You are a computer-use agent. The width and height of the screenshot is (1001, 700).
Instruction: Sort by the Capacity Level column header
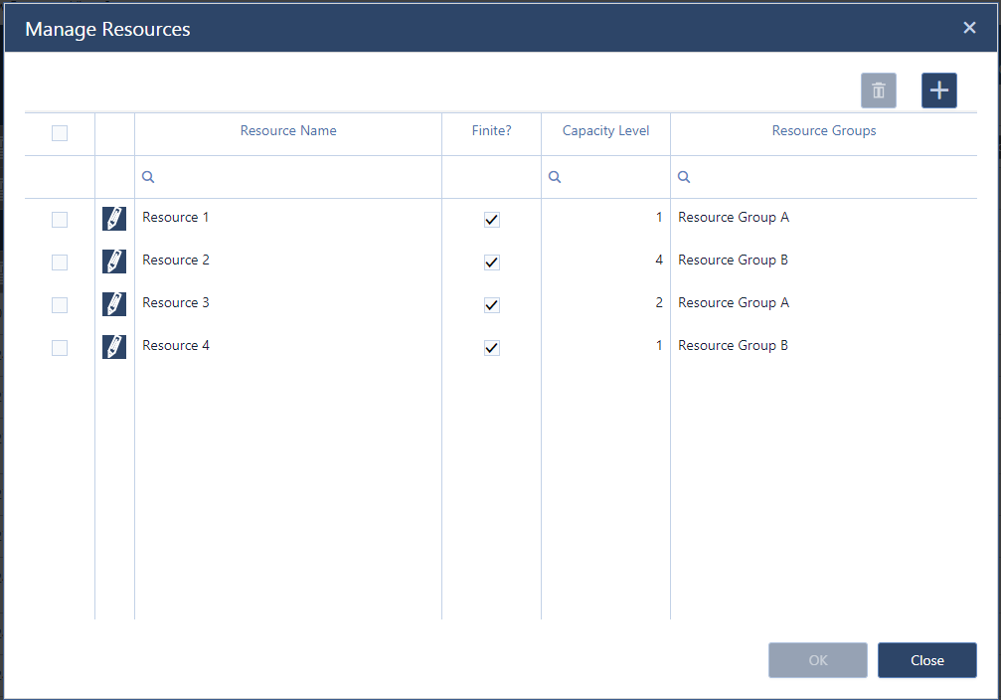(605, 130)
